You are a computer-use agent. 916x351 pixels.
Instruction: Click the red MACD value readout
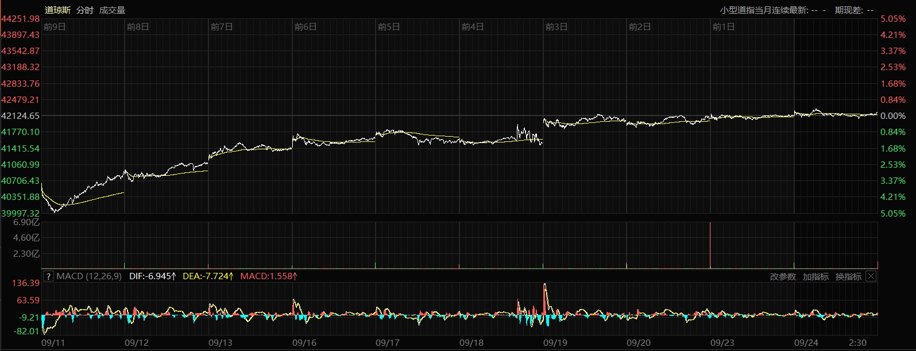269,276
